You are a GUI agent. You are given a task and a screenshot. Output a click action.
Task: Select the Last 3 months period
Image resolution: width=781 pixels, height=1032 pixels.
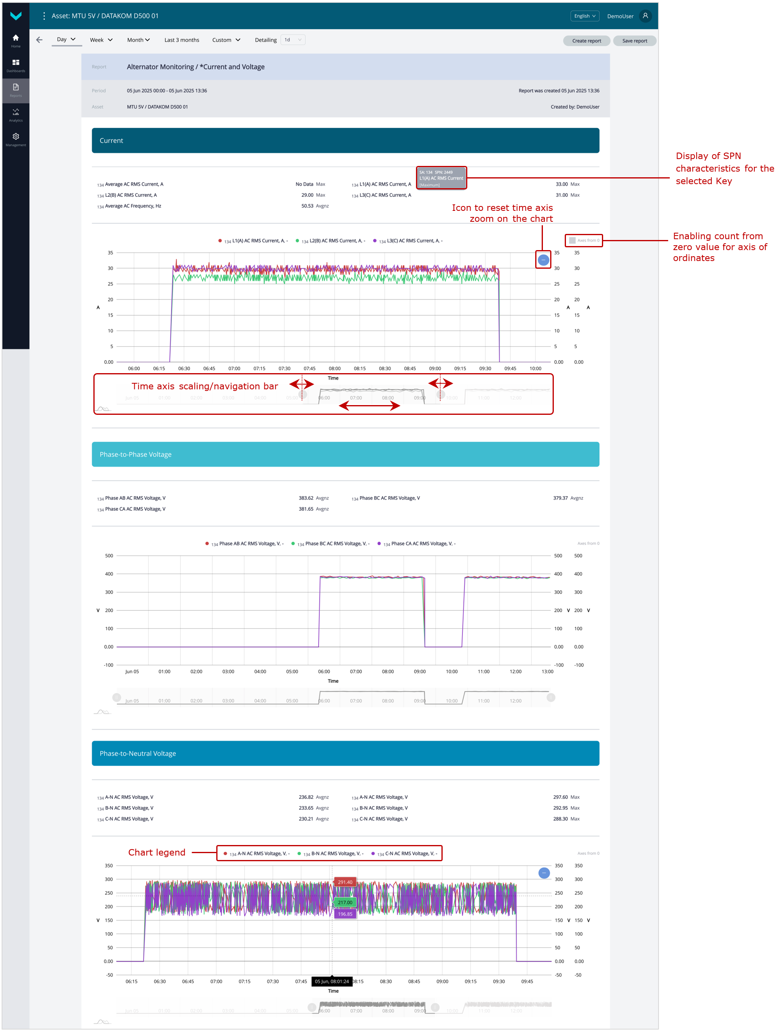click(x=182, y=40)
